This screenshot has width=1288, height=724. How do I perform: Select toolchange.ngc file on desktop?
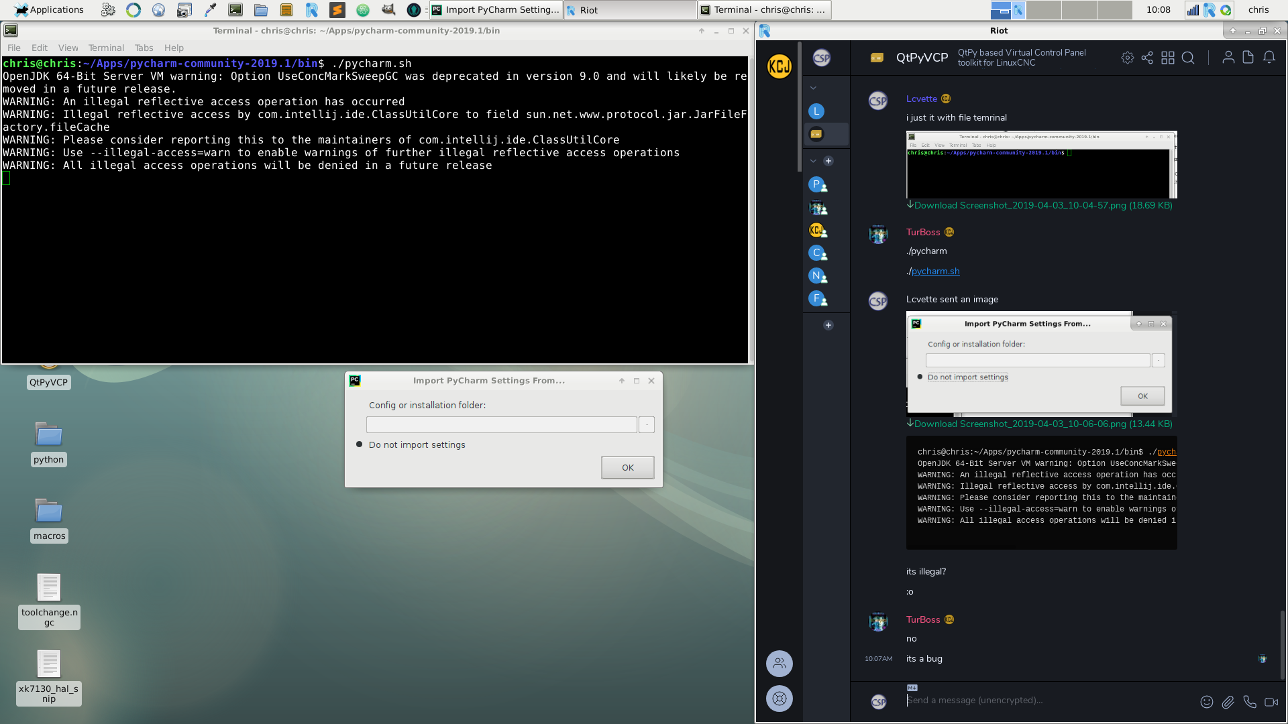coord(49,601)
